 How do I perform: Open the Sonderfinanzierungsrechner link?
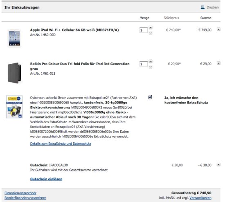(25, 198)
